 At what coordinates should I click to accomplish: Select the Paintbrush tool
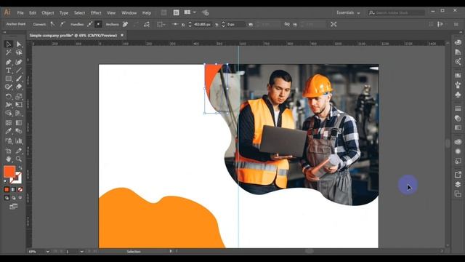pos(19,79)
